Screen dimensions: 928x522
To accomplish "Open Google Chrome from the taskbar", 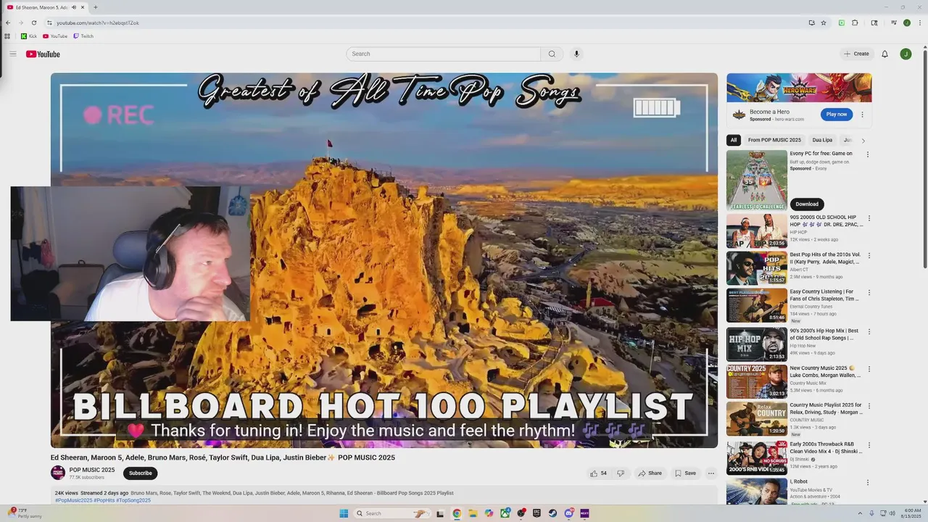I will (x=457, y=513).
